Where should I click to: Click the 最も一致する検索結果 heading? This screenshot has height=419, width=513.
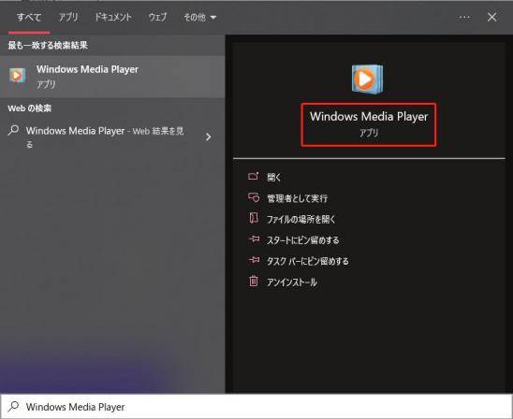click(x=48, y=46)
